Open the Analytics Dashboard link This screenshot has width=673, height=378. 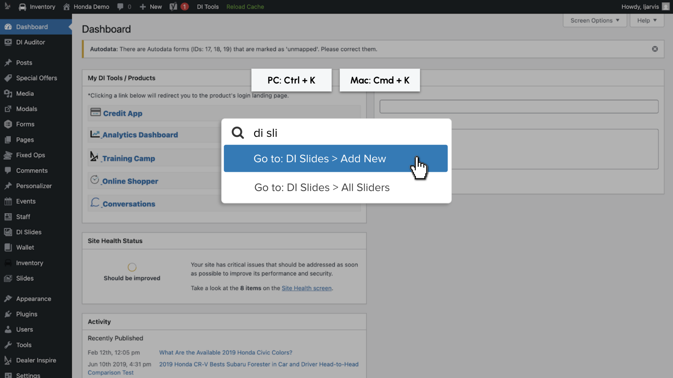point(140,135)
